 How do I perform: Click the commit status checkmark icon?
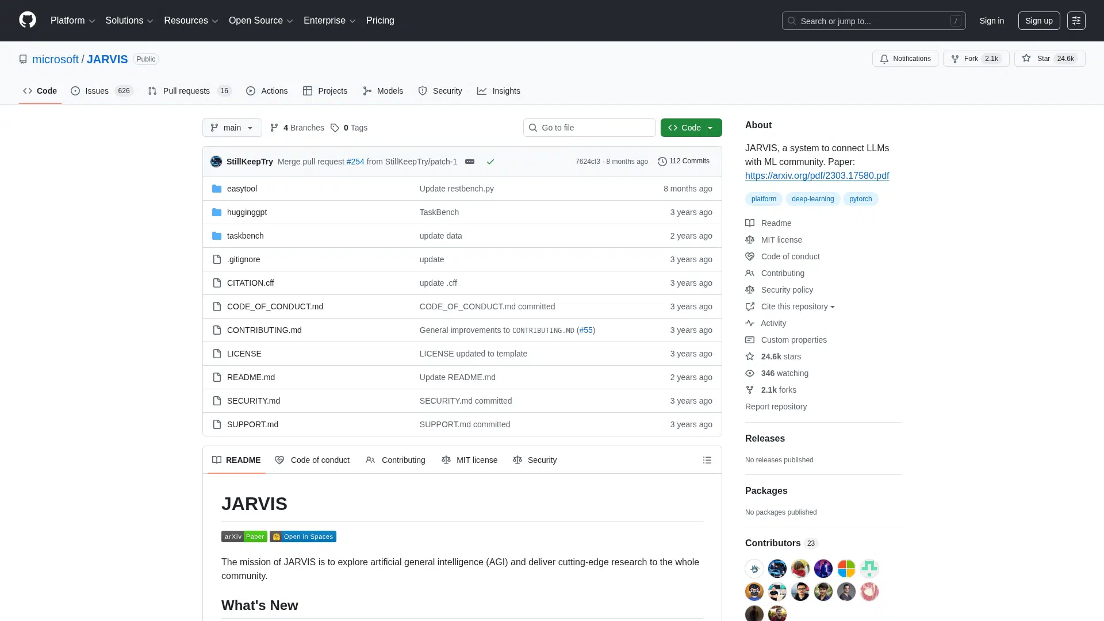[490, 162]
